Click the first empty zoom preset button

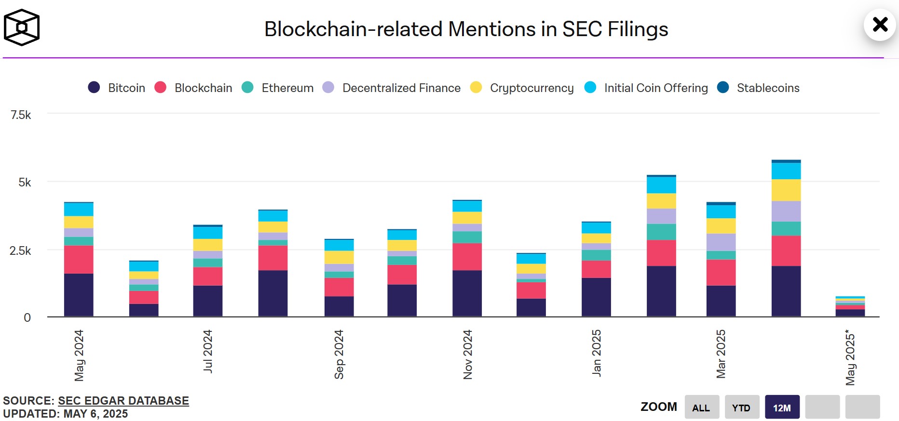pyautogui.click(x=823, y=407)
